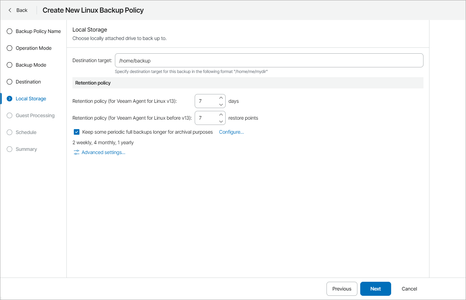Decrease days retention using the down arrow

click(x=221, y=104)
